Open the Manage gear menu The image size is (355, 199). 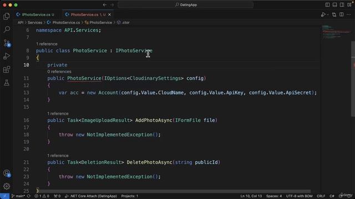pos(7,186)
